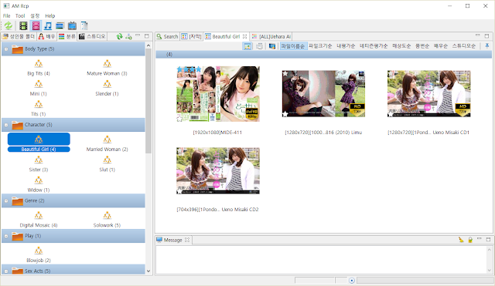Collapse the Genre group

(6, 200)
